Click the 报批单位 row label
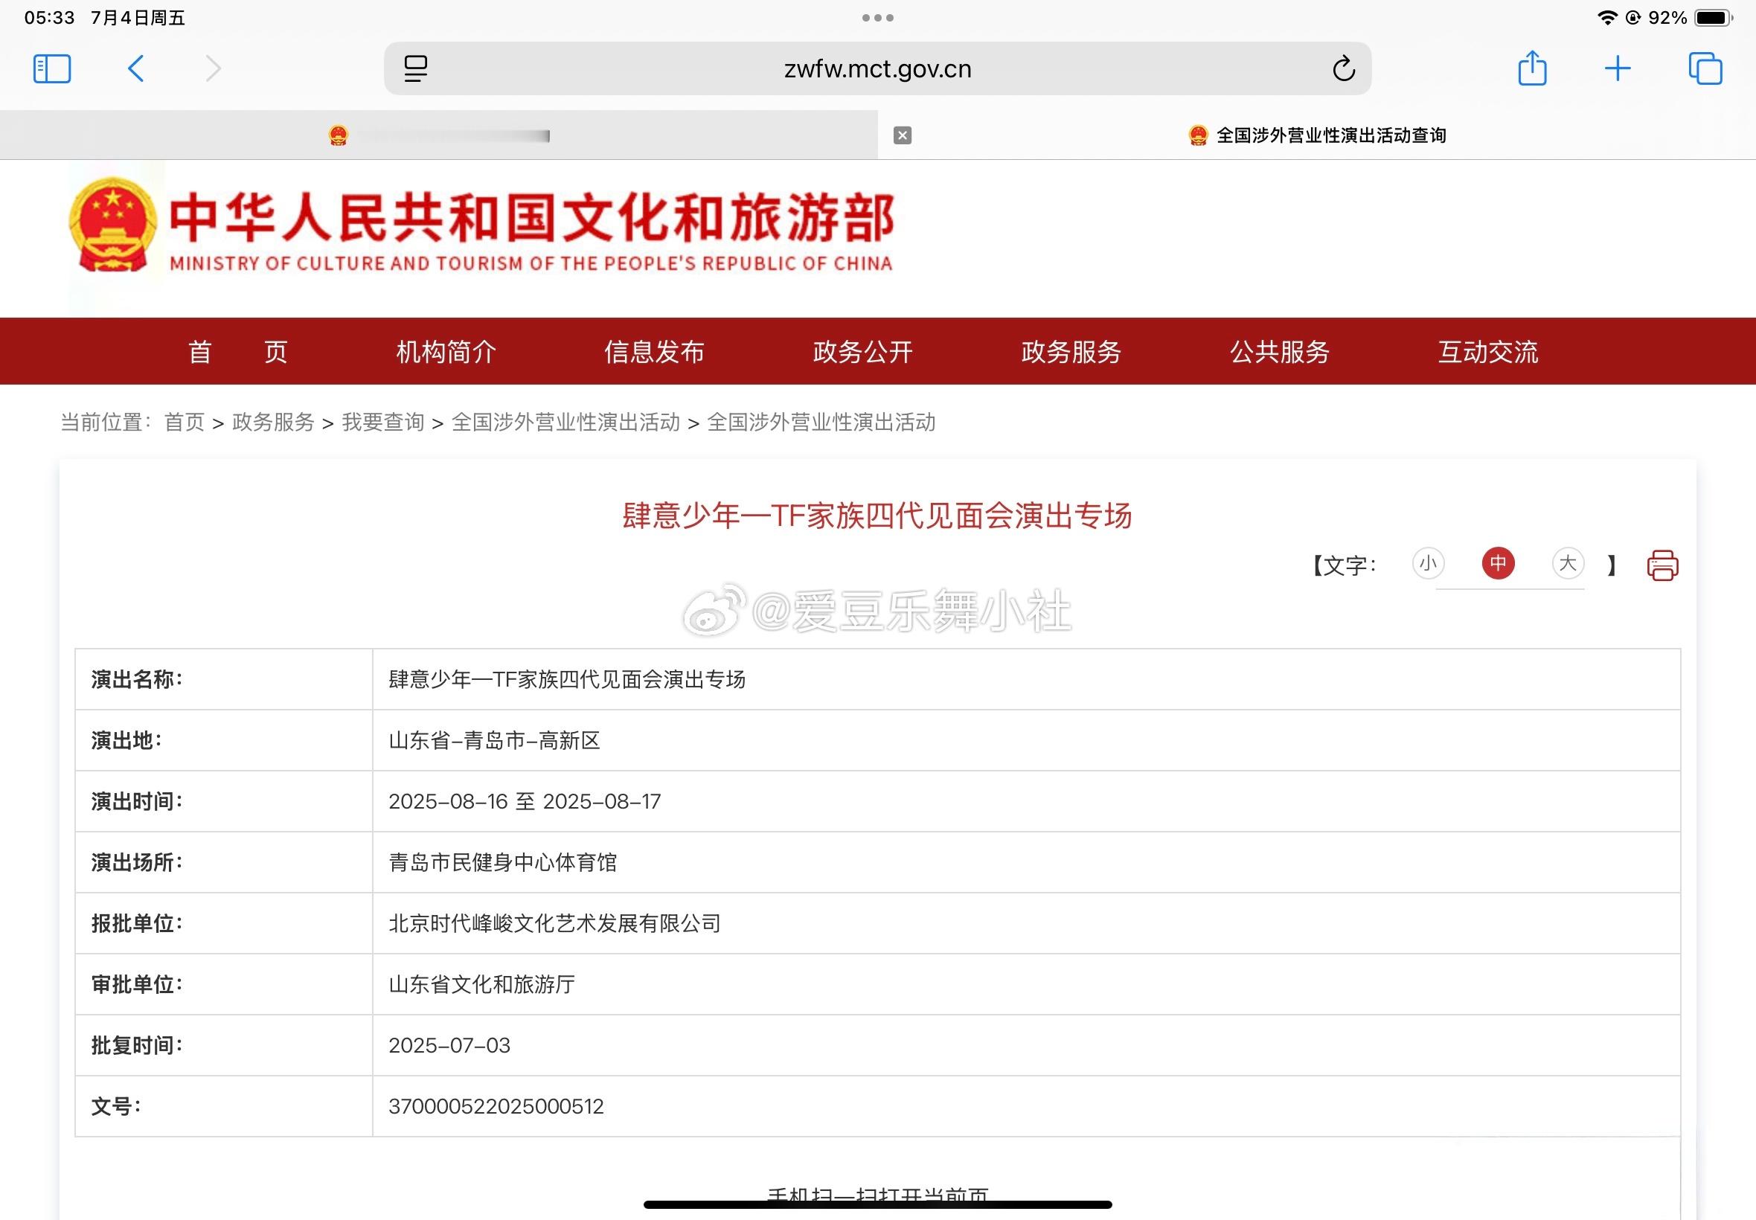Image resolution: width=1756 pixels, height=1220 pixels. tap(137, 923)
